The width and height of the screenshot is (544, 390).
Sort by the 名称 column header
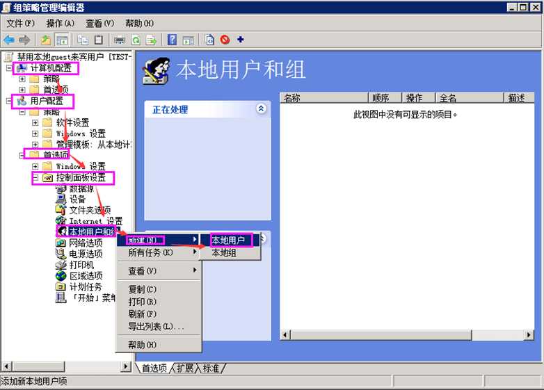323,98
